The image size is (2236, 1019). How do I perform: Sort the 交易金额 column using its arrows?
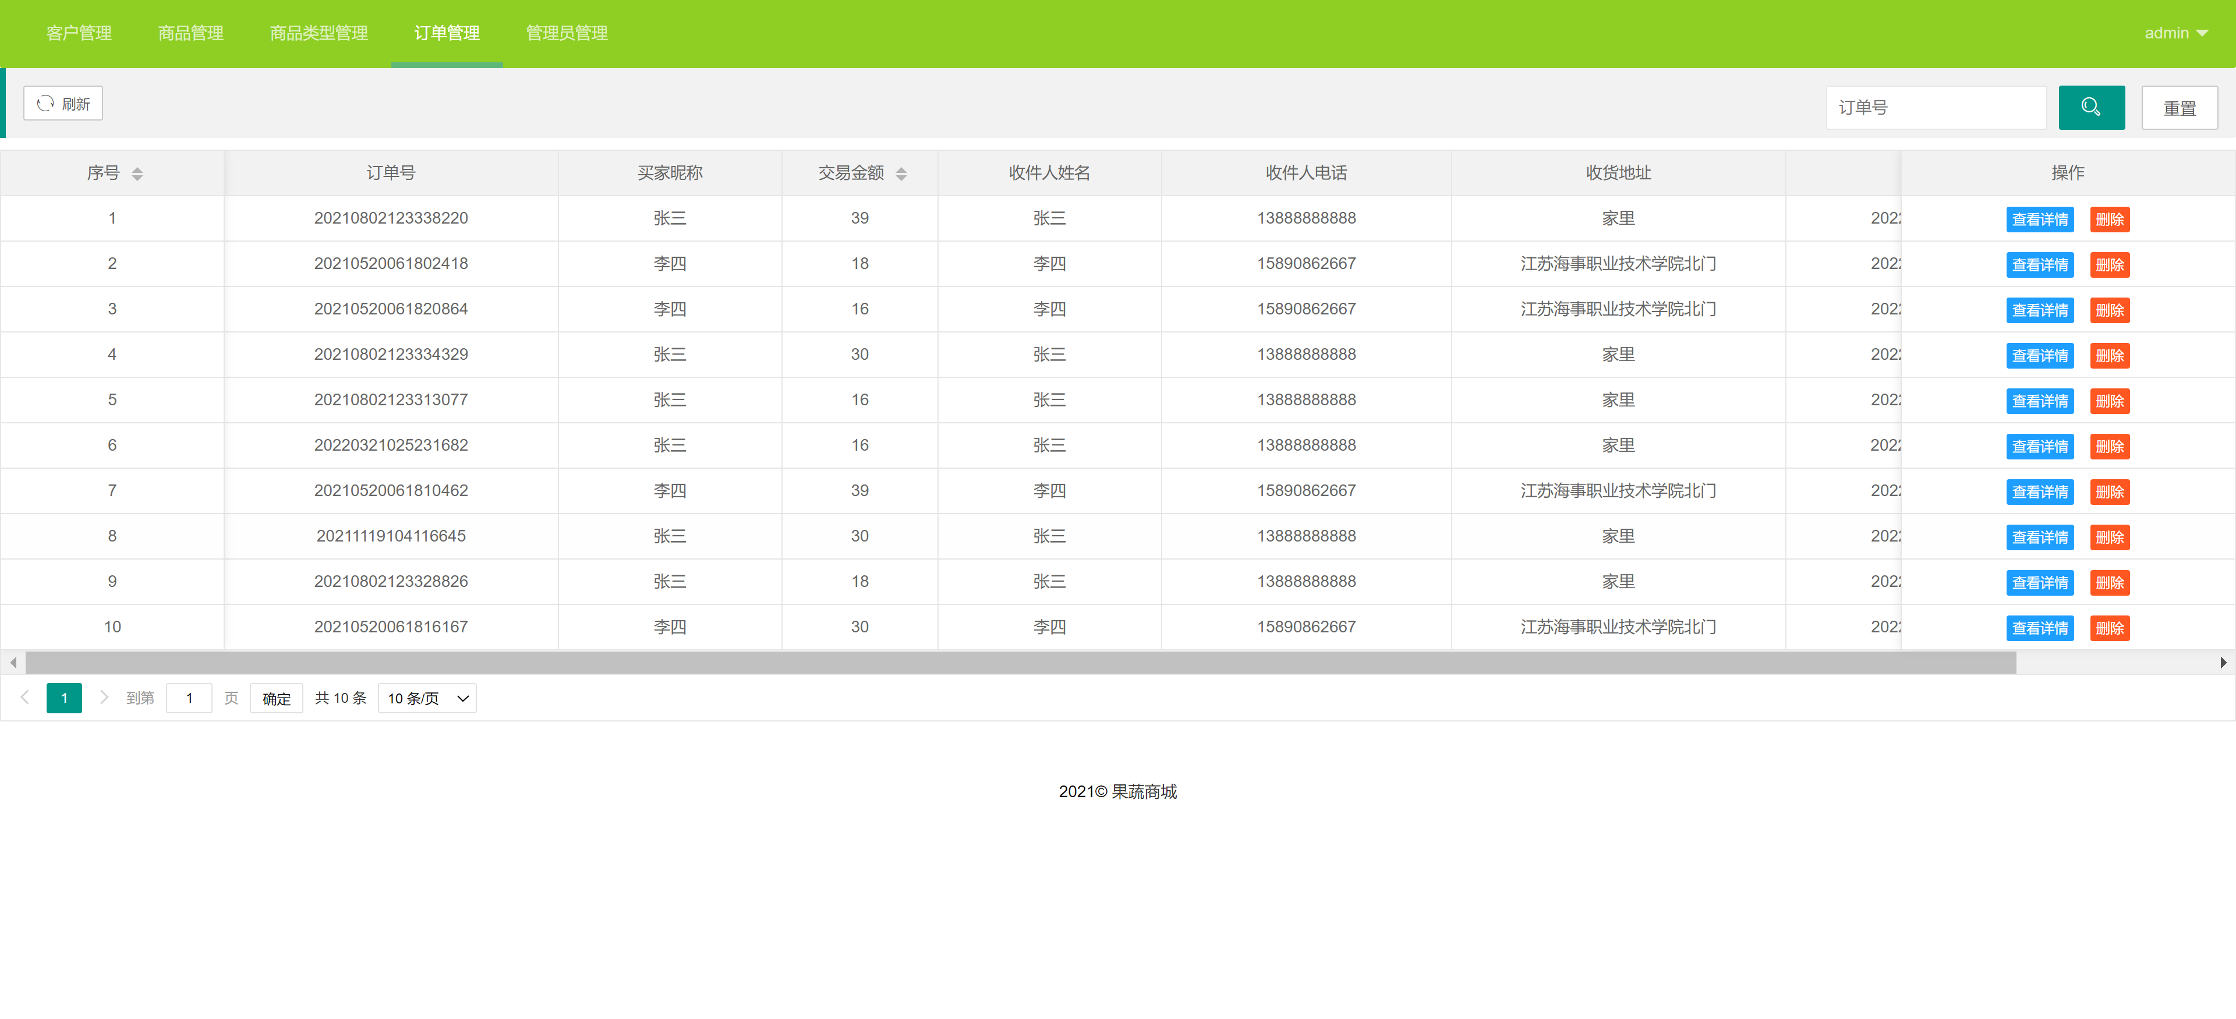click(x=902, y=173)
